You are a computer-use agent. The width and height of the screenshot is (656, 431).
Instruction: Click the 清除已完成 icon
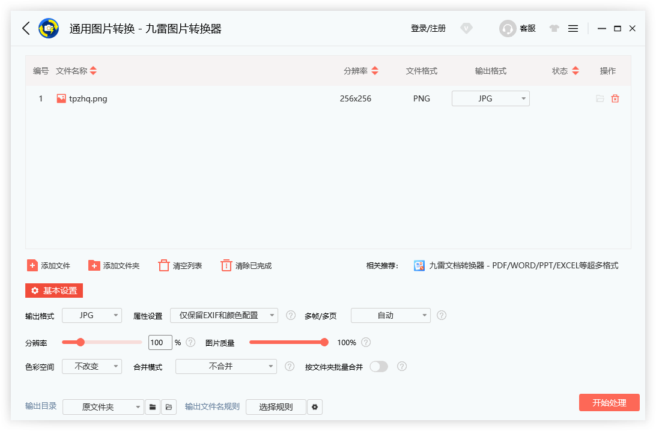point(226,265)
